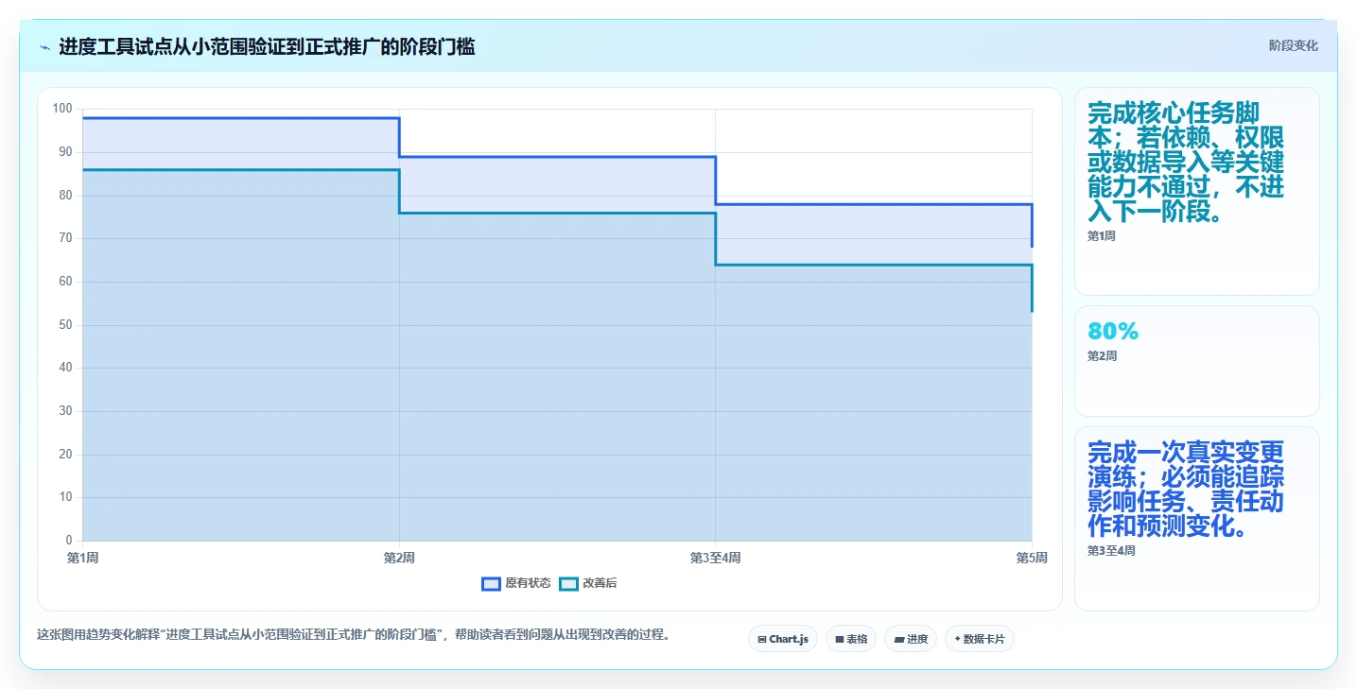Image resolution: width=1357 pixels, height=689 pixels.
Task: Toggle the 改善后 legend item
Action: (x=588, y=583)
